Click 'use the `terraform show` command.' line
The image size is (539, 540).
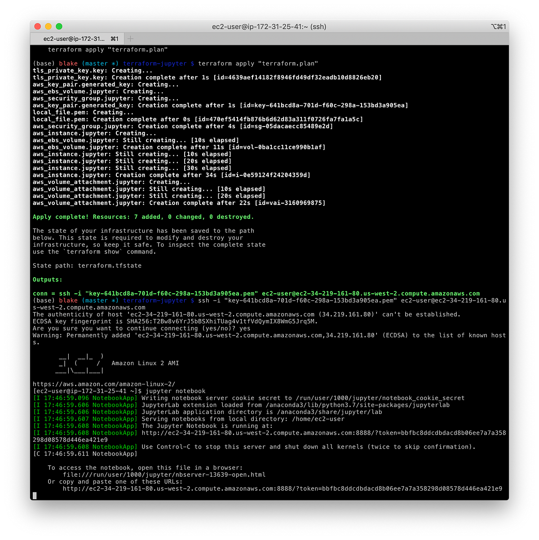(94, 252)
